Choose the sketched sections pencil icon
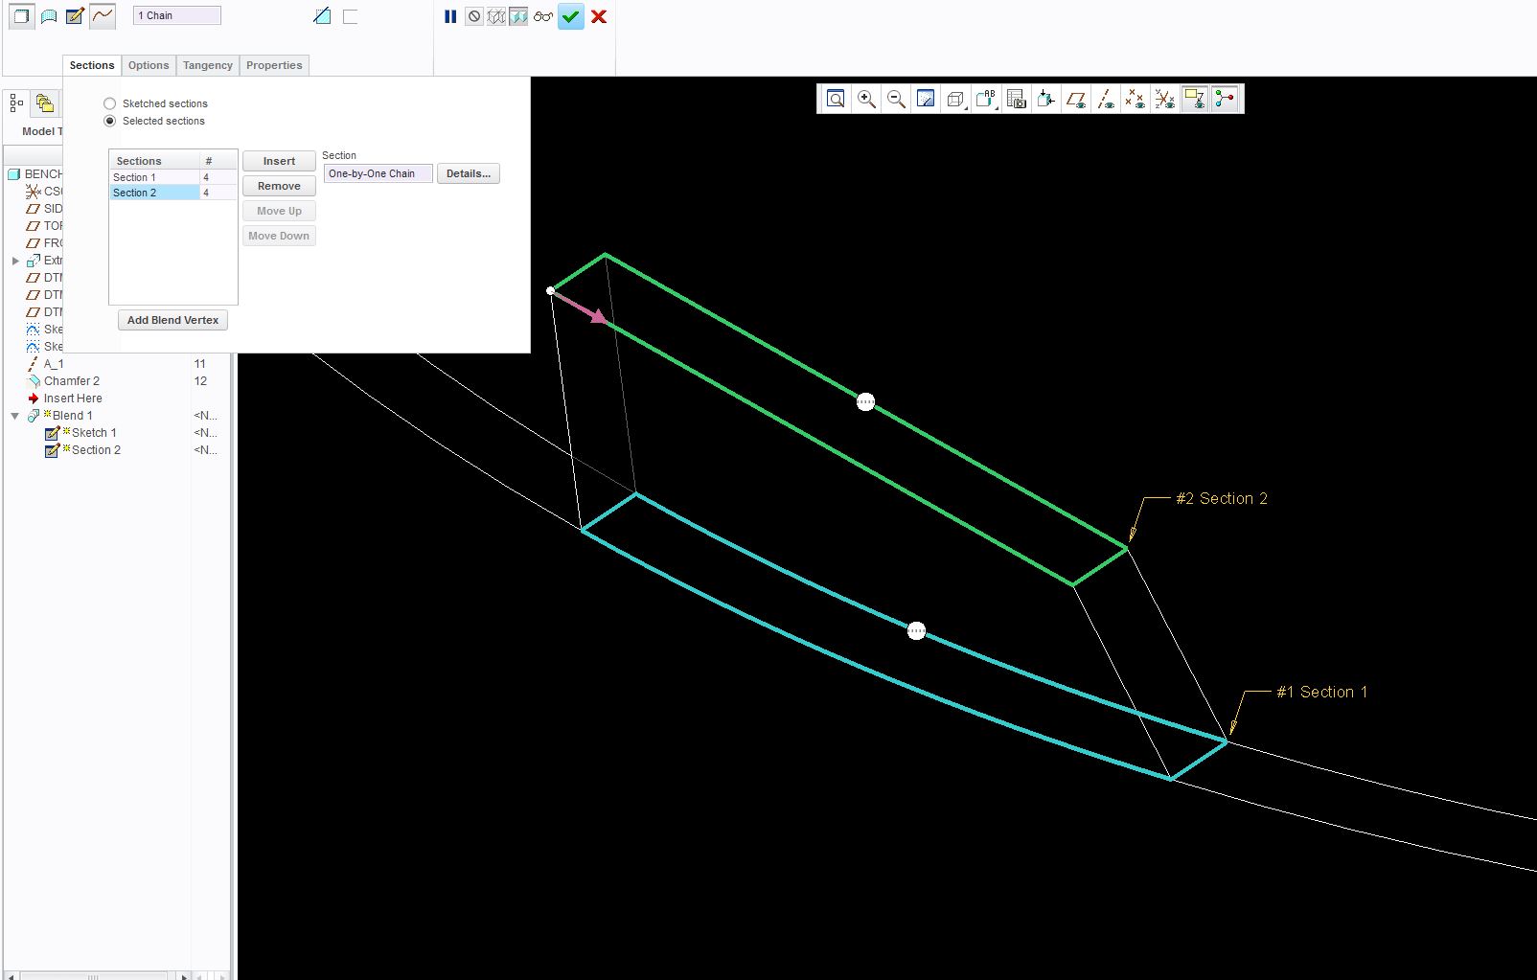Screen dimensions: 1537x980 pos(75,15)
